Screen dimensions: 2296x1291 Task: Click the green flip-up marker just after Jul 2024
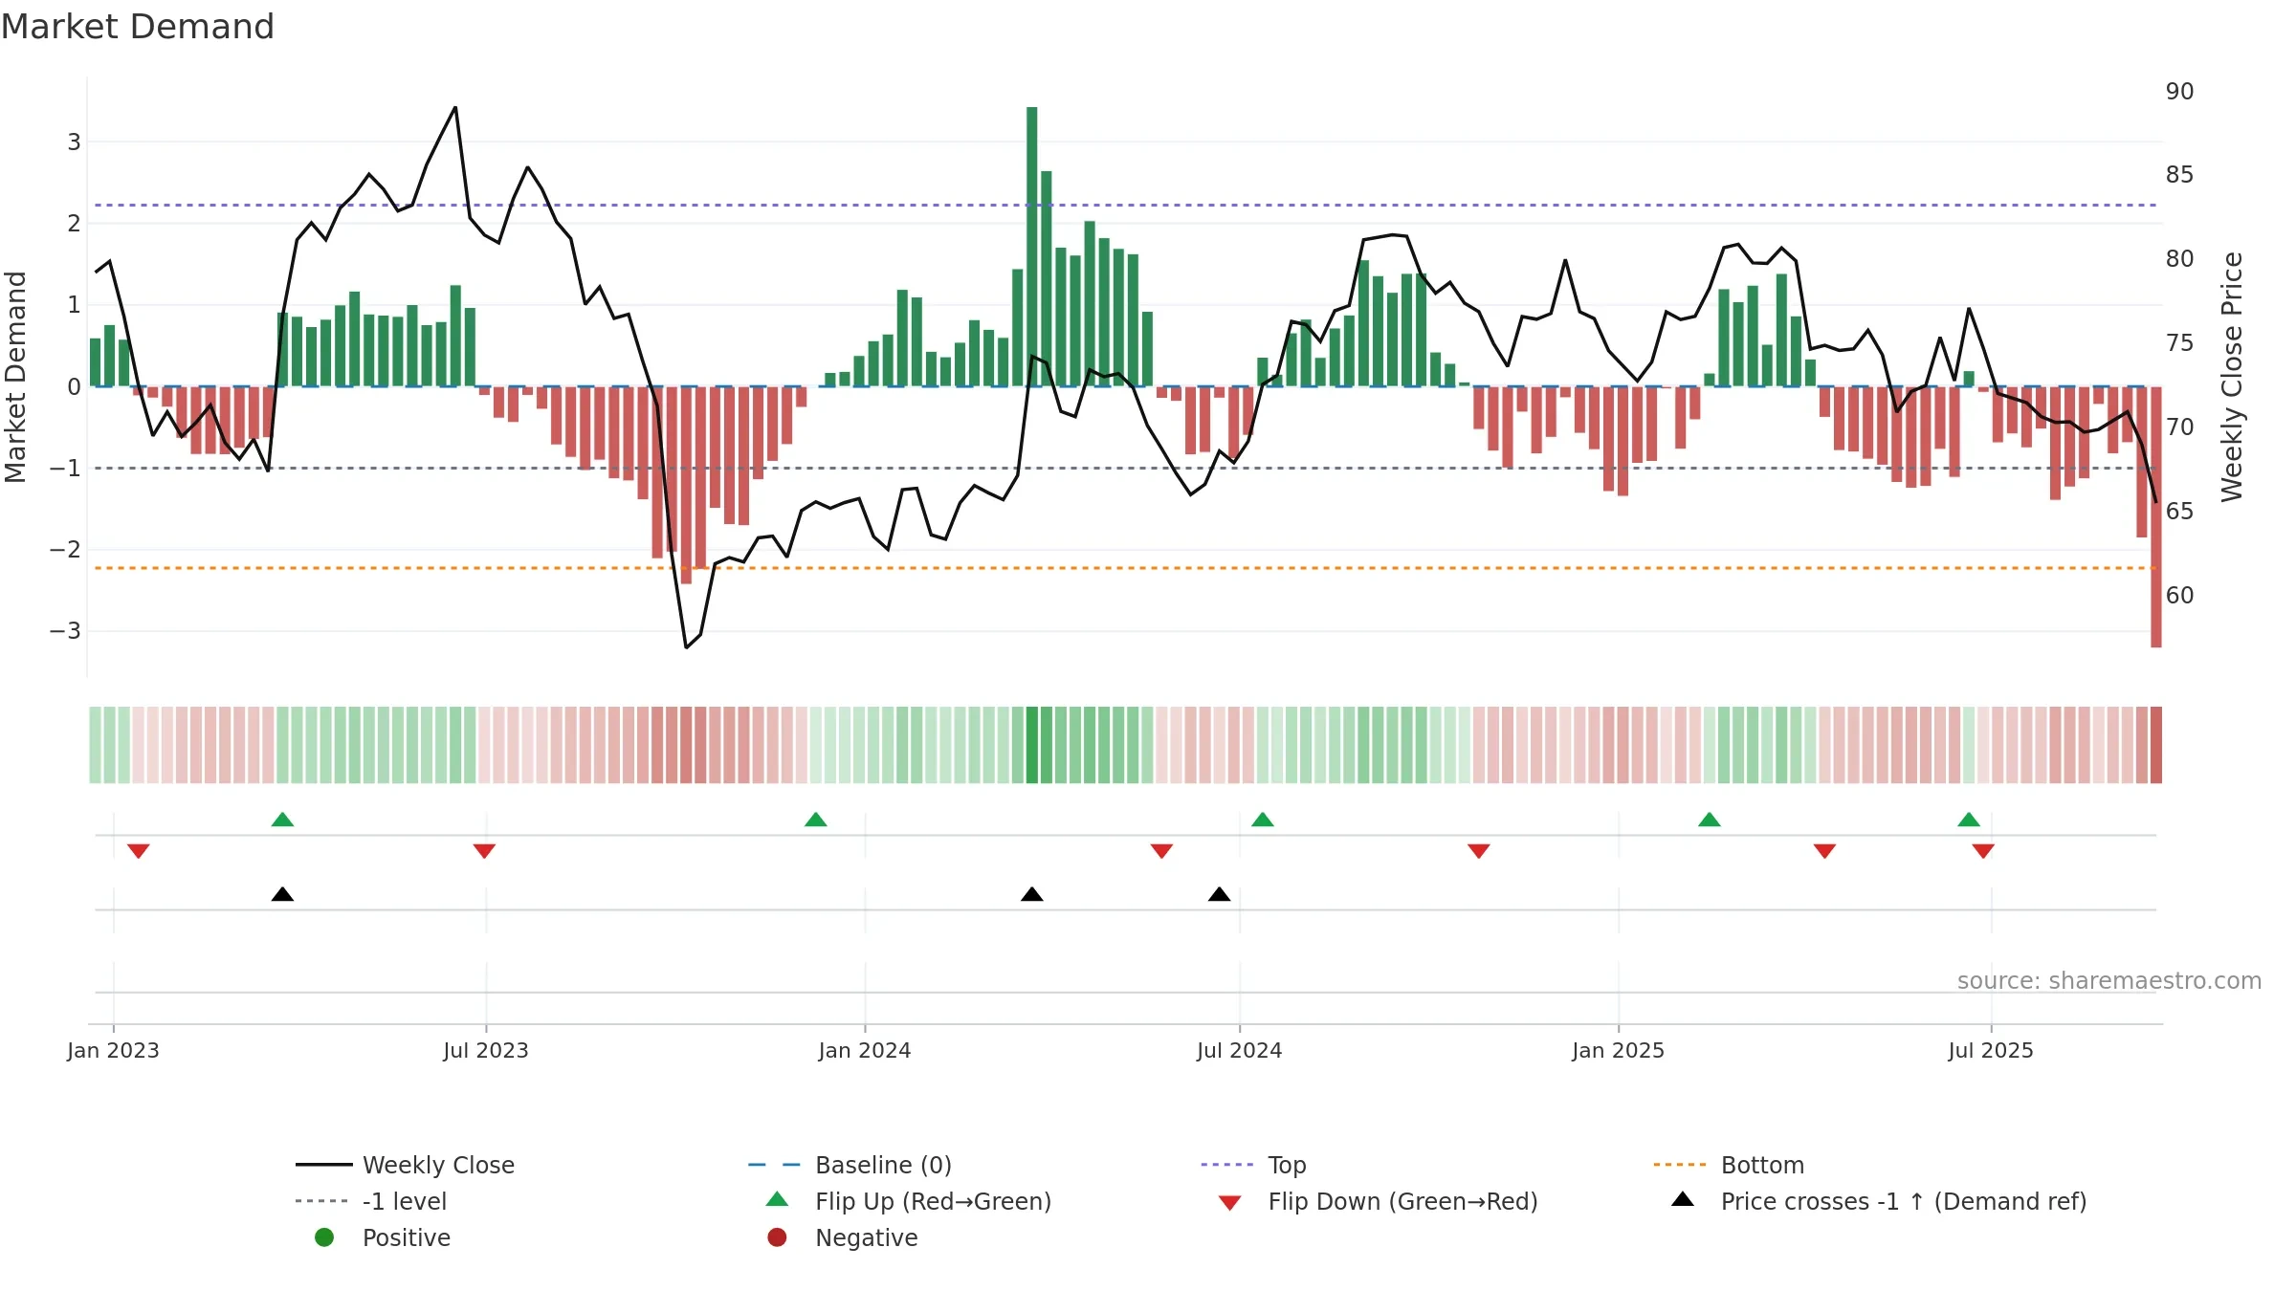point(1263,820)
